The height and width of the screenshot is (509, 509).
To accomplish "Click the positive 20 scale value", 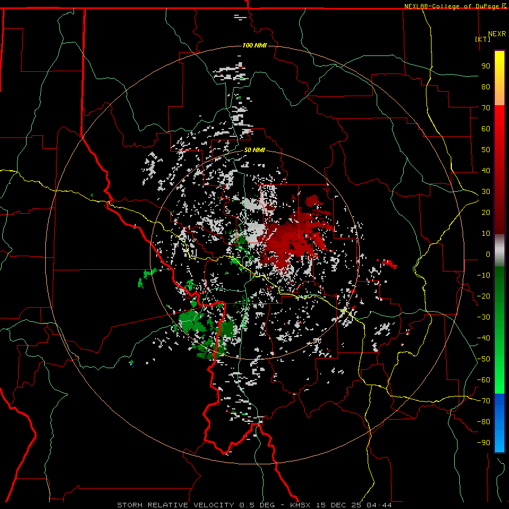I will (x=486, y=213).
